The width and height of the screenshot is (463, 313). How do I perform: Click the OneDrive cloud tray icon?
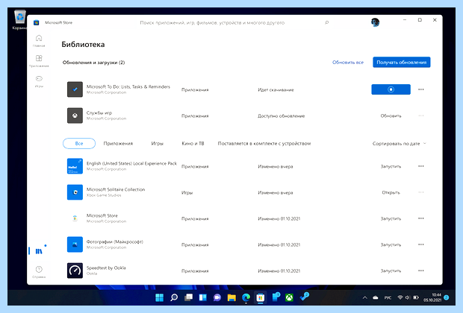pyautogui.click(x=376, y=297)
